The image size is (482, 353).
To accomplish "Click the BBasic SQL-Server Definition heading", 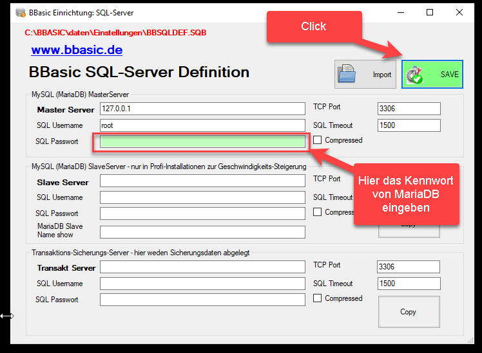I will pyautogui.click(x=139, y=72).
